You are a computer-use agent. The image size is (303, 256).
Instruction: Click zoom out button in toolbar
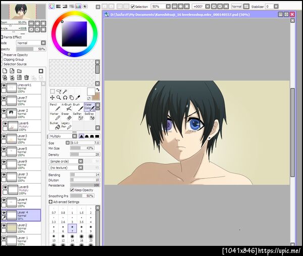(x=175, y=7)
